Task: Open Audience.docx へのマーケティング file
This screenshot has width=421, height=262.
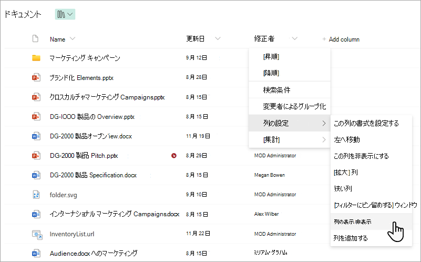Action: point(94,253)
